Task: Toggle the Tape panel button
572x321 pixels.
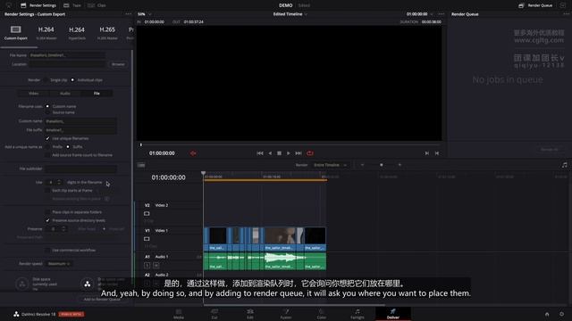Action: coord(72,5)
